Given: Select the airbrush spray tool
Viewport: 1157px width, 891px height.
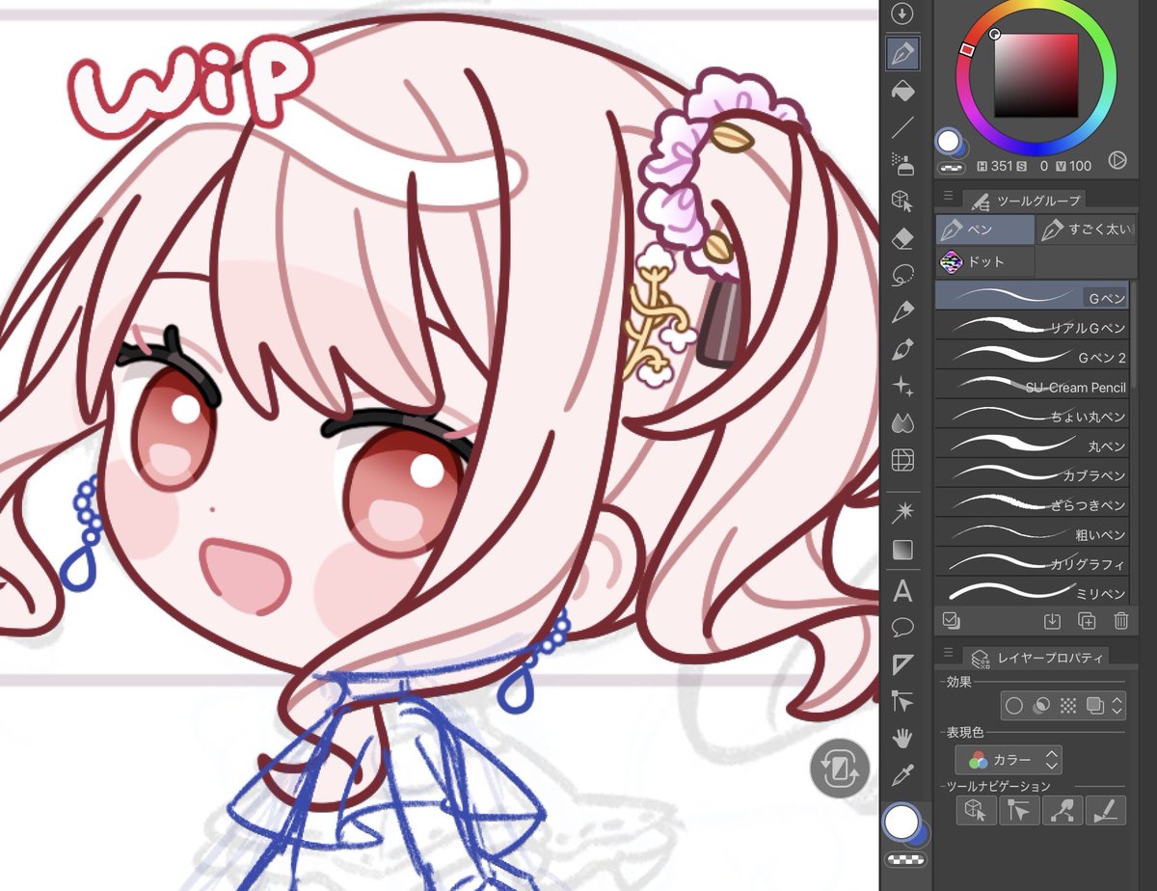Looking at the screenshot, I should [902, 164].
